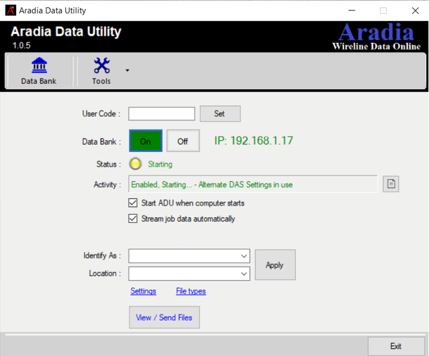Click the IP: 192.168.1.17 text
The image size is (429, 356).
(253, 140)
